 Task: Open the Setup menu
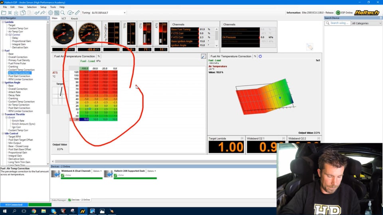point(43,7)
